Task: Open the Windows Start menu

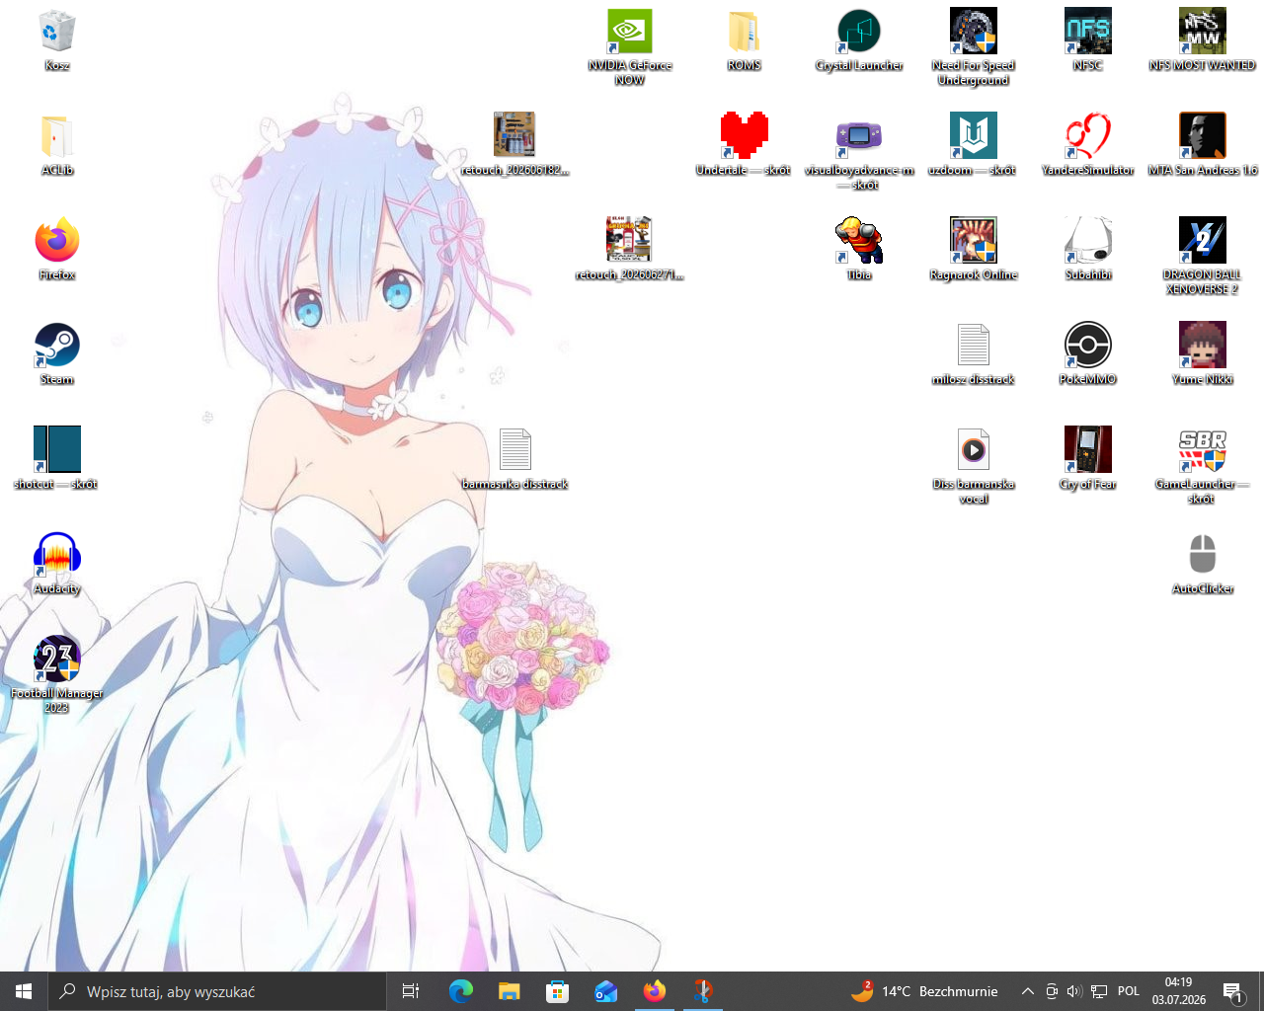Action: [24, 991]
